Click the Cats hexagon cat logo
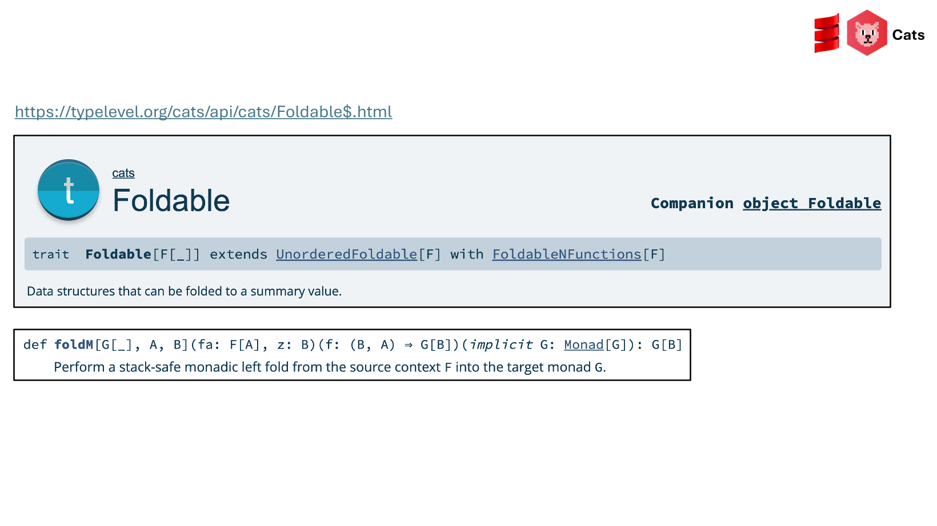Viewport: 937px width, 526px height. tap(866, 33)
